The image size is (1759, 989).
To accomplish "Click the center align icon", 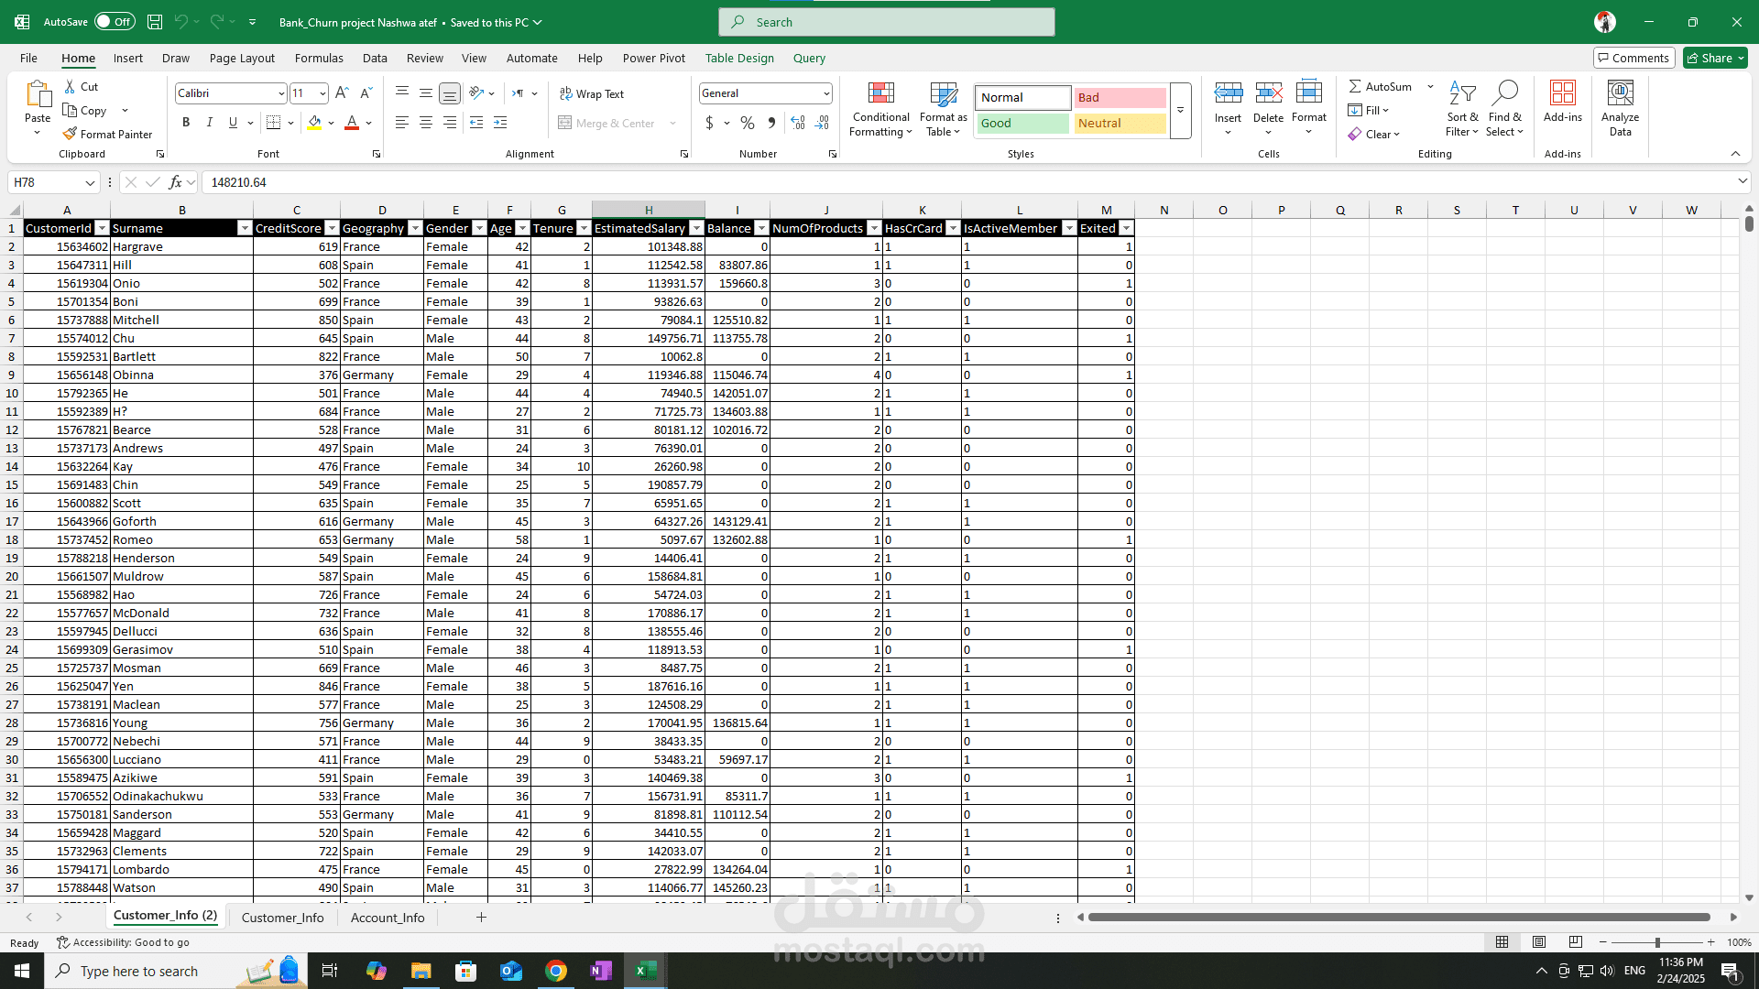I will tap(426, 122).
